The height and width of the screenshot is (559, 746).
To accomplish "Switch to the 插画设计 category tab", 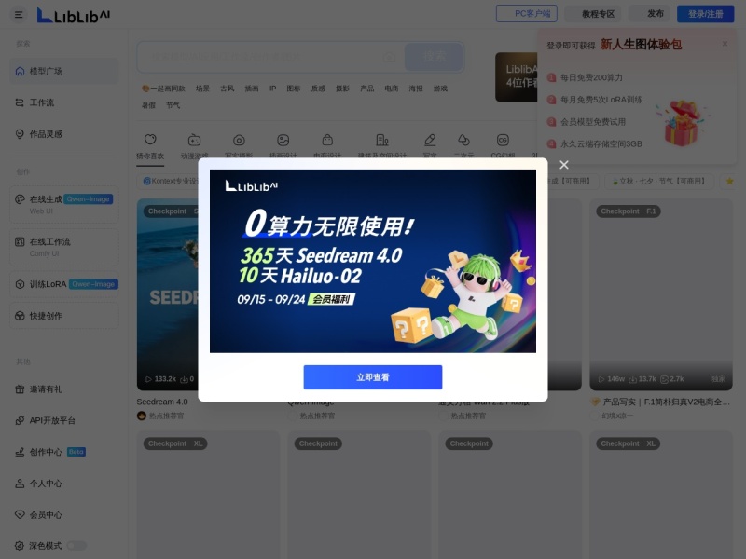I will pyautogui.click(x=283, y=146).
